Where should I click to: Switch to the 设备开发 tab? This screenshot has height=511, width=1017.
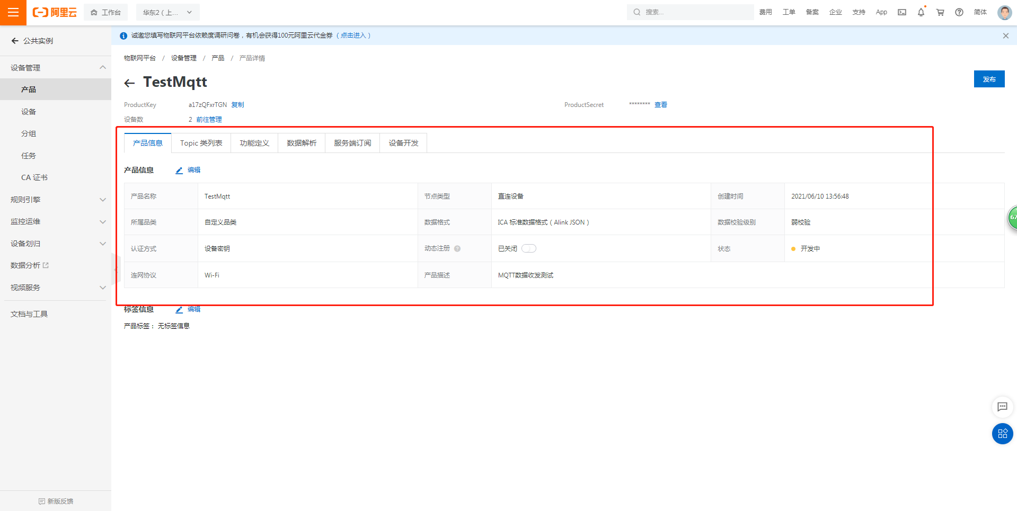coord(403,143)
